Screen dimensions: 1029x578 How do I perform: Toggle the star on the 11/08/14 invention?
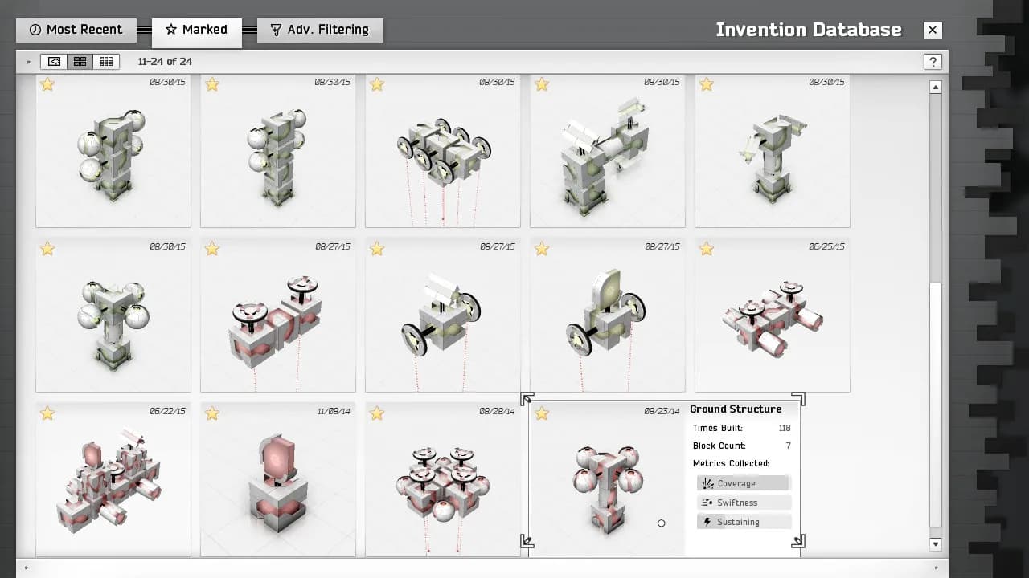[211, 413]
